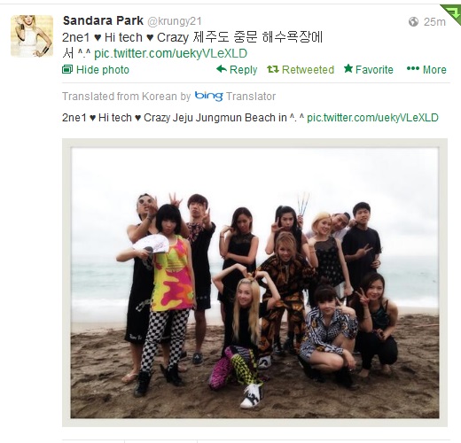
Task: Open the pic.twitter.com link in the translation
Action: [372, 118]
